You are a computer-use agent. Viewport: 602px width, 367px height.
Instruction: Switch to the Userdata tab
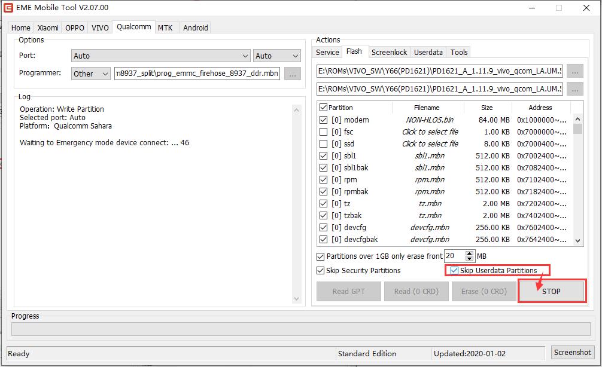pyautogui.click(x=428, y=52)
